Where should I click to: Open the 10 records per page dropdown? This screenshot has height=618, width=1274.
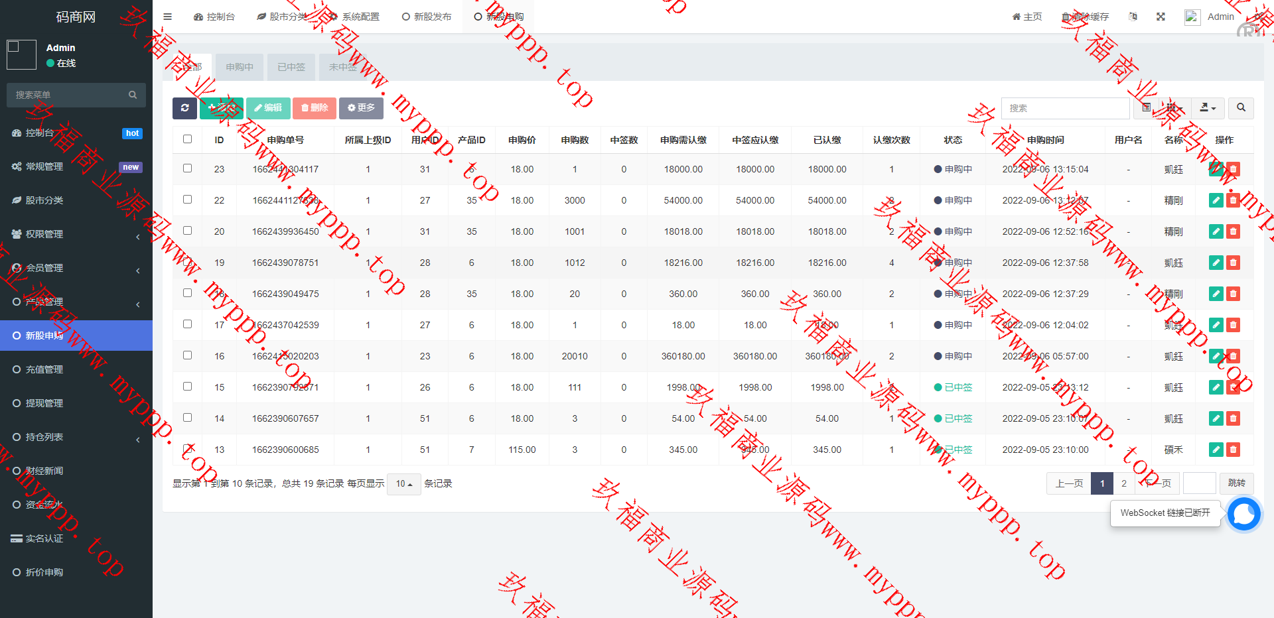[403, 484]
